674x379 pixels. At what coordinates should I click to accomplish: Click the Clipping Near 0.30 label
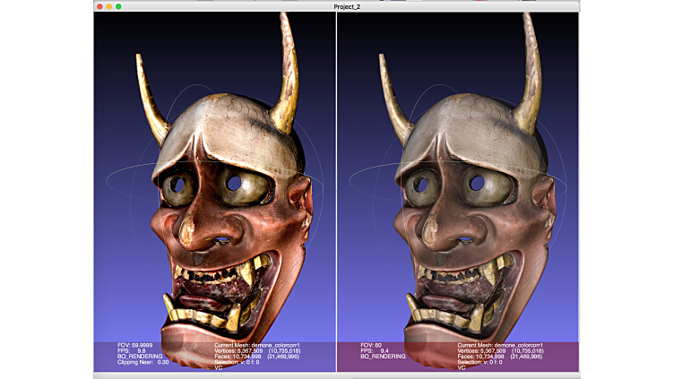131,362
